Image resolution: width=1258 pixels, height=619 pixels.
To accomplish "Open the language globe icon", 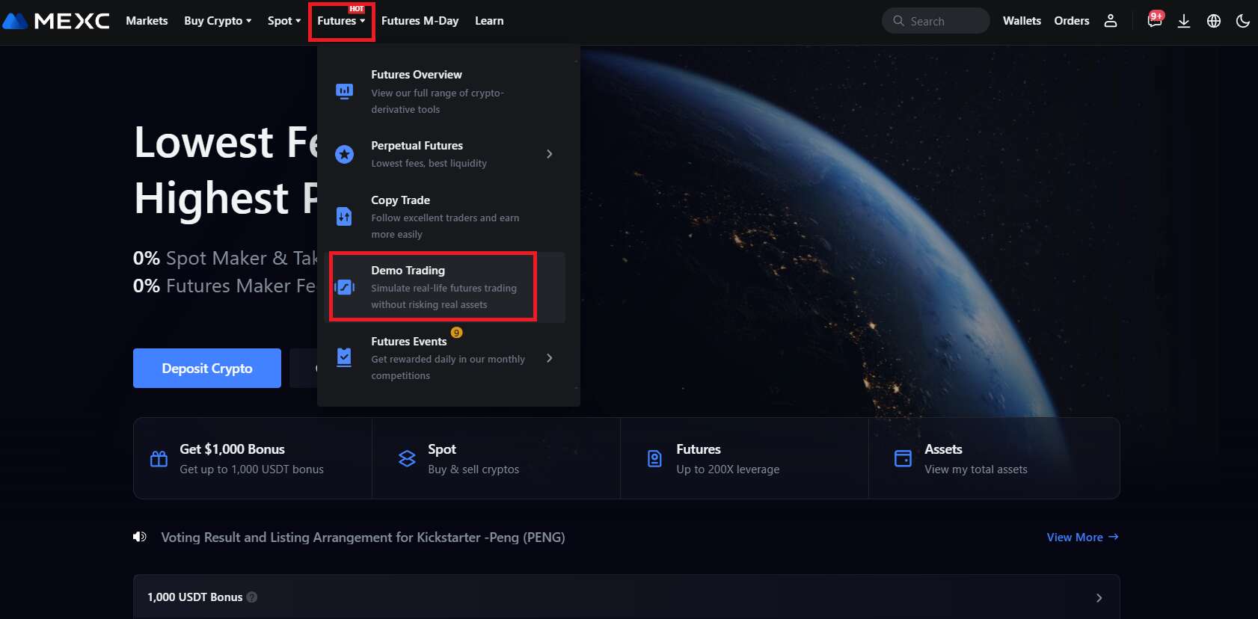I will (x=1214, y=21).
